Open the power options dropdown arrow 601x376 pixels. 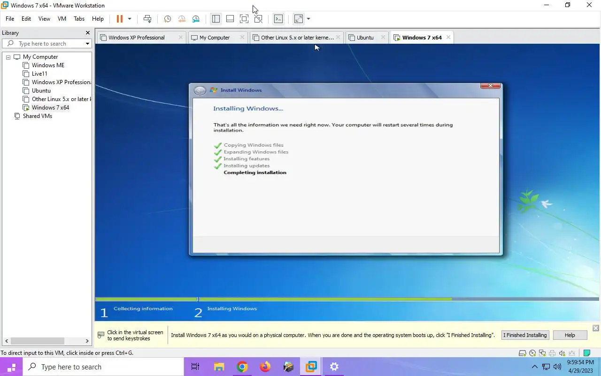[130, 19]
